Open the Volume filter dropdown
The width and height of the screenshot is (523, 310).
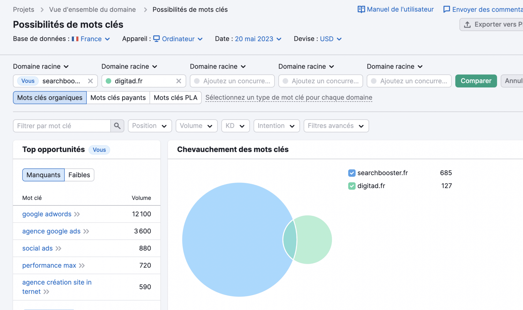(196, 126)
